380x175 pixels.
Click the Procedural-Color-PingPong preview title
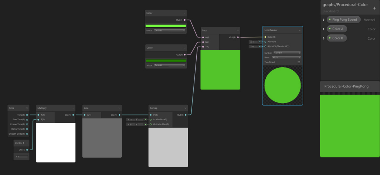pyautogui.click(x=346, y=86)
